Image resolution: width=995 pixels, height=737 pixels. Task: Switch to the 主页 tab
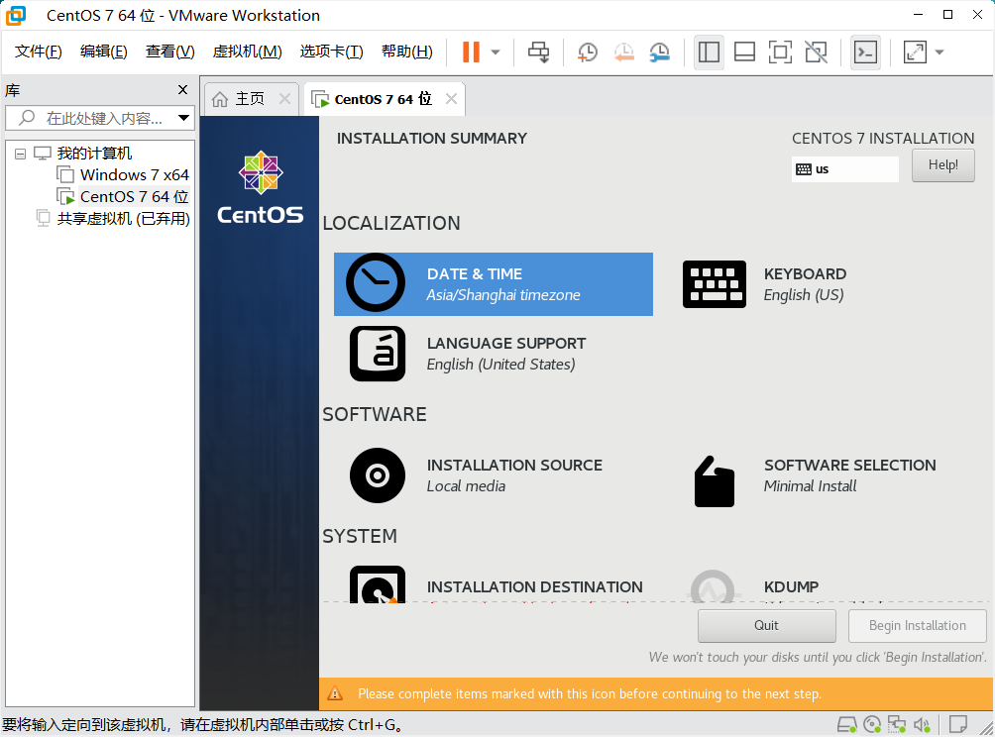point(251,99)
